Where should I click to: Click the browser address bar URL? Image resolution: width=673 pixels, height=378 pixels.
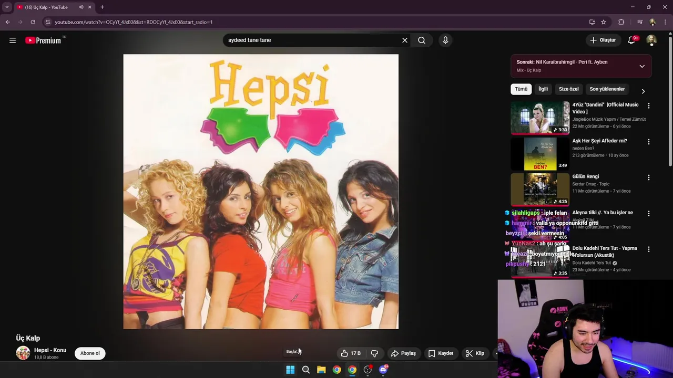[x=134, y=22]
